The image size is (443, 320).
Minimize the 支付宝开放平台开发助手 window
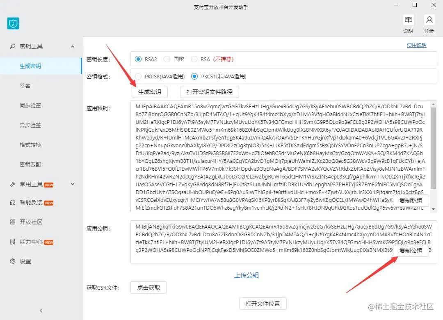(396, 5)
